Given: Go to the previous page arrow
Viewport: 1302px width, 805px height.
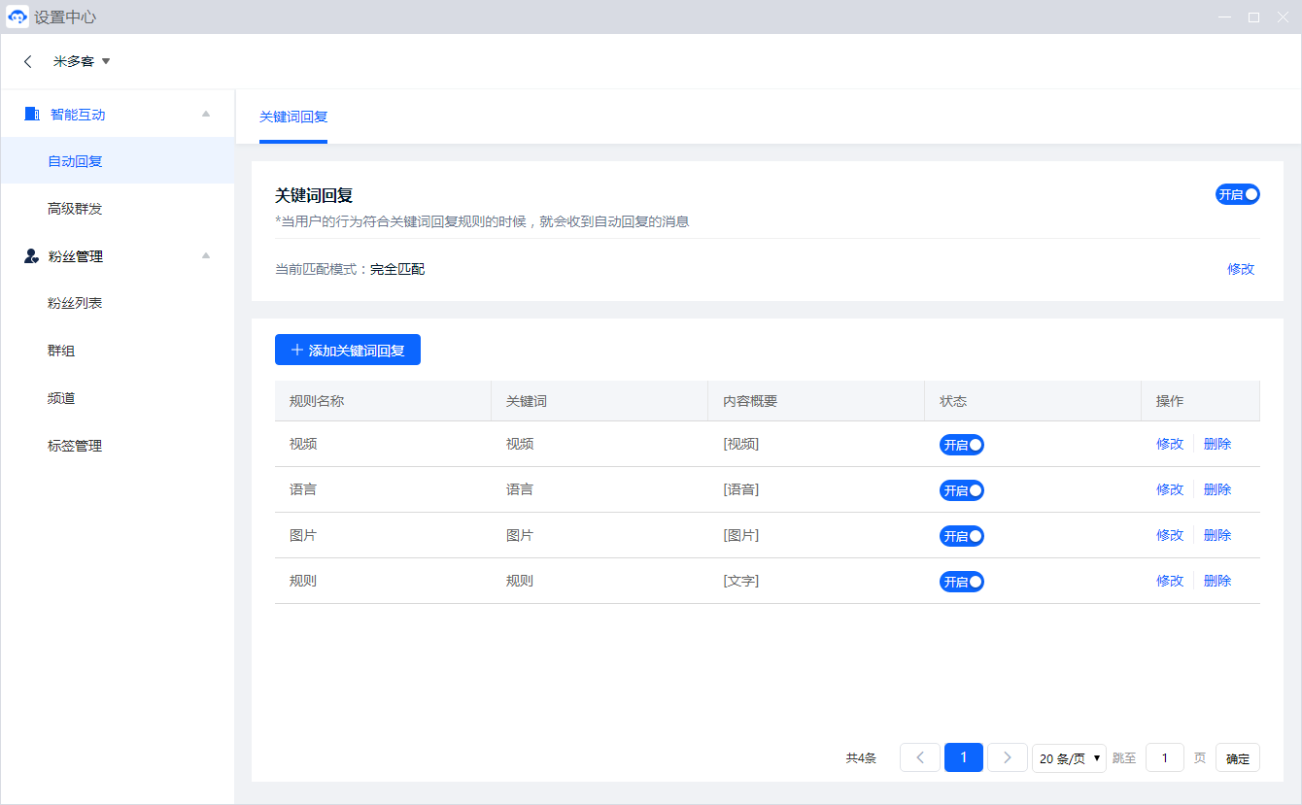Looking at the screenshot, I should click(x=920, y=757).
